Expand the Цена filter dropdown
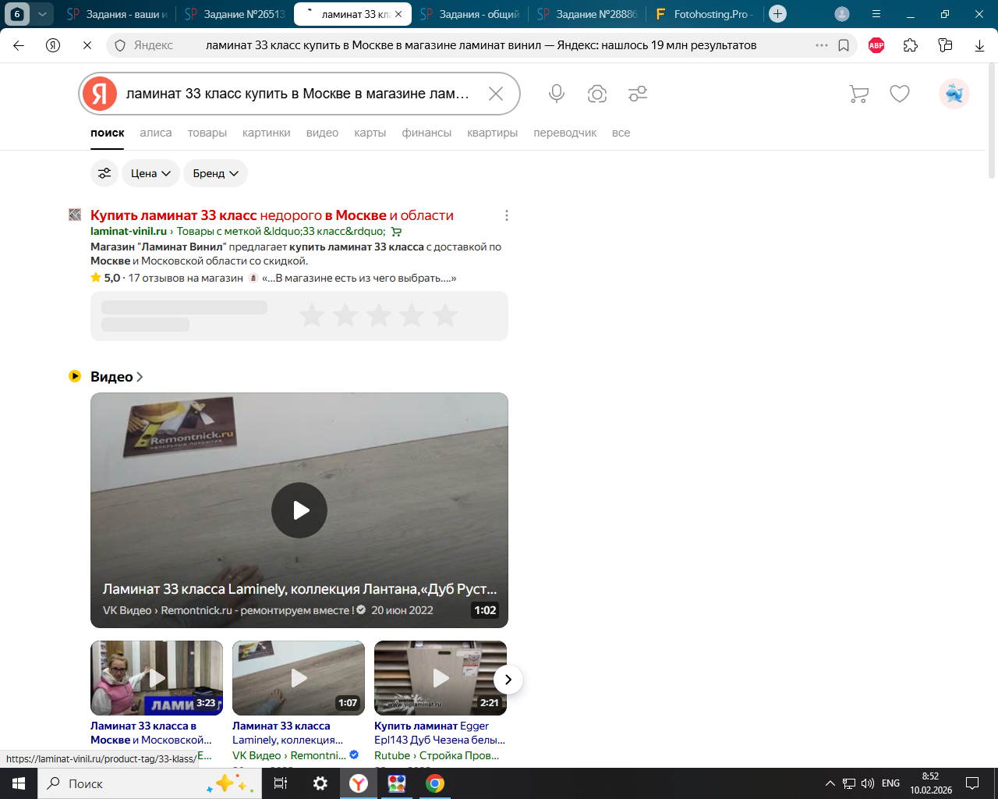998x799 pixels. point(150,173)
